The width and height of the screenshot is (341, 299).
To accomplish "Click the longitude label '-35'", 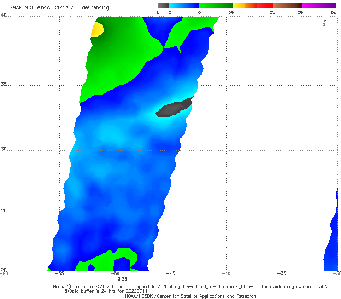I will [x=282, y=273].
